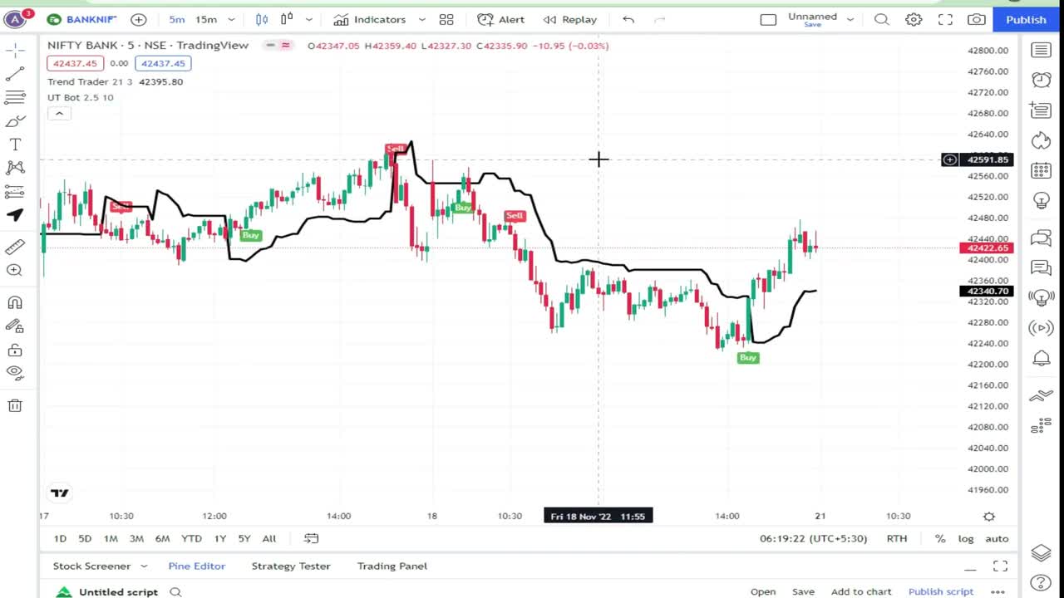Open timezone 06:19:22 (UTC+5:30) menu
This screenshot has width=1064, height=598.
click(813, 538)
